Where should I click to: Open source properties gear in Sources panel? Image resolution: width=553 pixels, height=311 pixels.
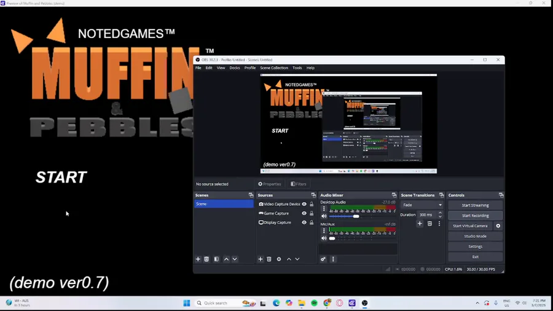(x=279, y=259)
